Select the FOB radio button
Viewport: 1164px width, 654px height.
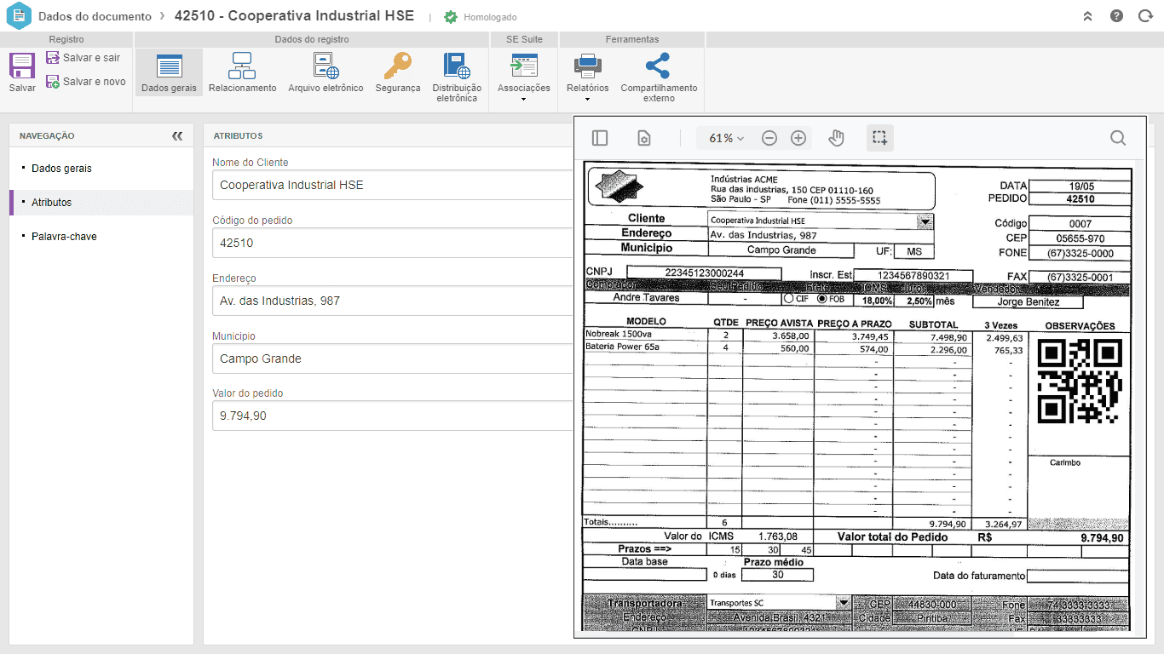pyautogui.click(x=822, y=300)
